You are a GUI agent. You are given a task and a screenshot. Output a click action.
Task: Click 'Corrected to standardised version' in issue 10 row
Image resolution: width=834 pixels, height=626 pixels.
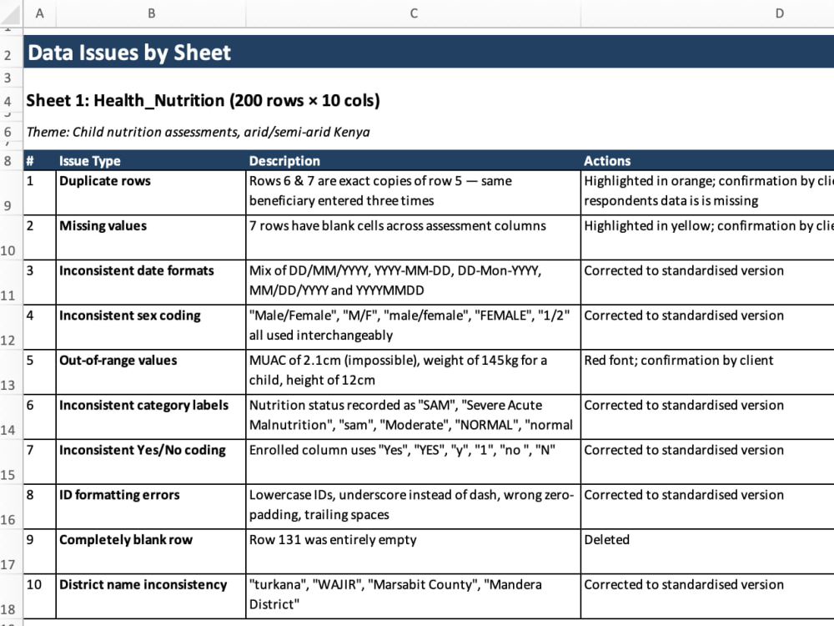[x=707, y=596]
